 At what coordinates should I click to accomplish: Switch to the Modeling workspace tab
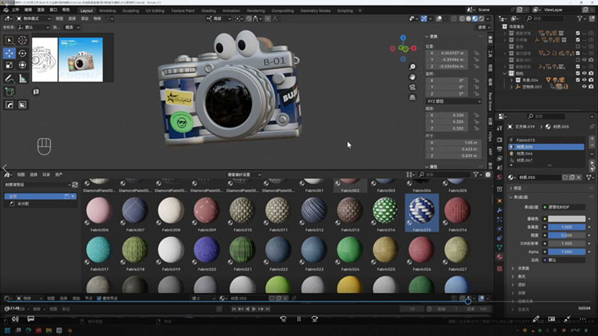coord(108,10)
